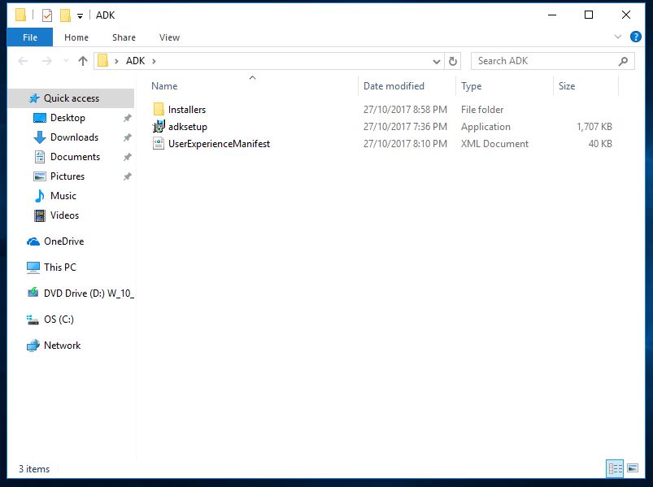Open the recent locations dropdown arrow
Viewport: 653px width, 487px height.
pos(66,61)
